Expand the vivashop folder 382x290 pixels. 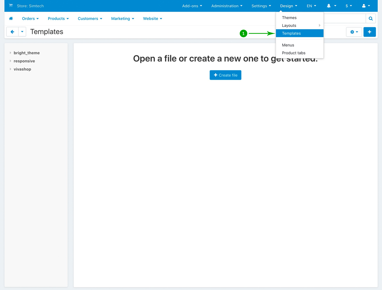click(x=10, y=69)
